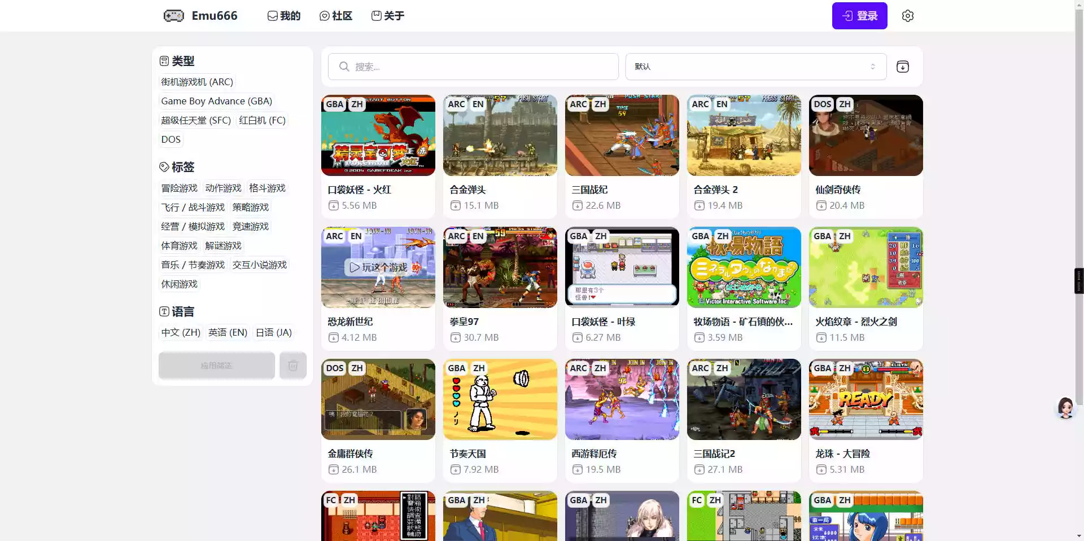Open the 口袋妖怪 - 火红 game title
1084x541 pixels.
(360, 190)
